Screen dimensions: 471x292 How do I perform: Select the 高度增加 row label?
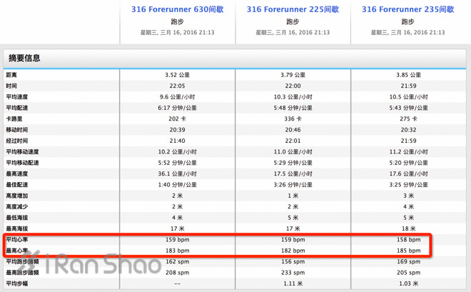pos(17,196)
